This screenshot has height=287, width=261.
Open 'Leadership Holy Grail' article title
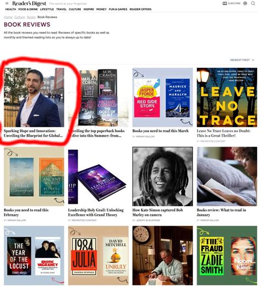tap(96, 213)
